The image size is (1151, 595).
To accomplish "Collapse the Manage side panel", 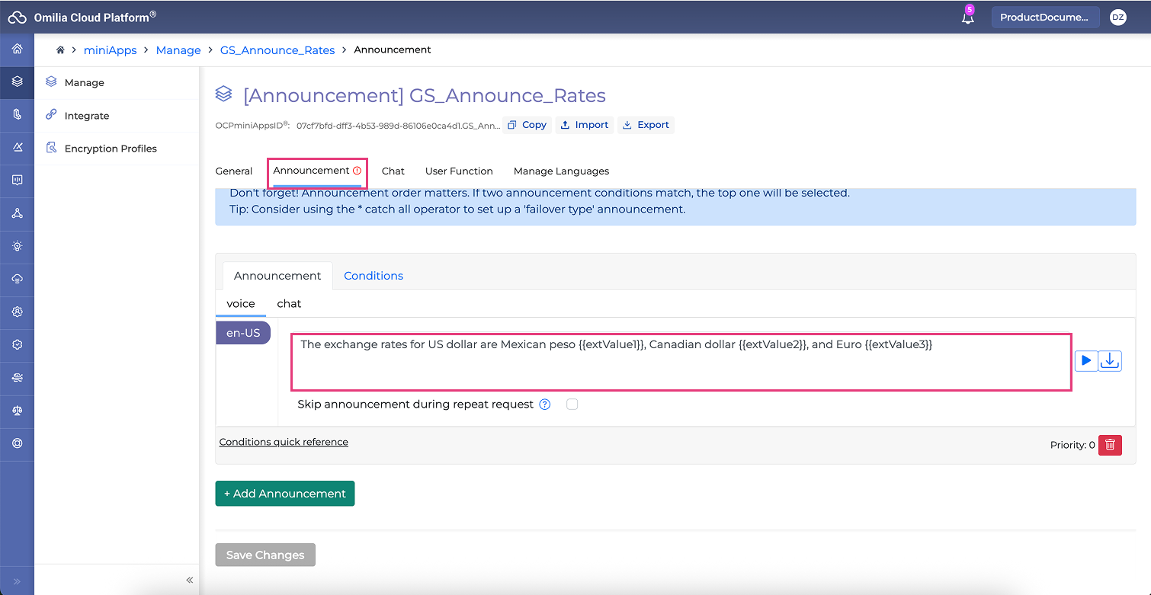I will 190,581.
